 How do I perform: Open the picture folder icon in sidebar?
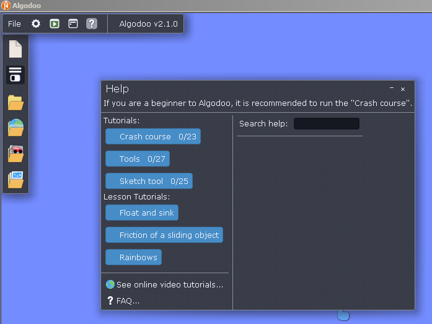pos(15,180)
